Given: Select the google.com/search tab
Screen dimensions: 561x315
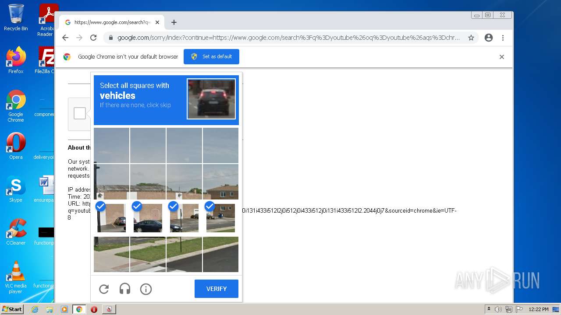Looking at the screenshot, I should [112, 22].
